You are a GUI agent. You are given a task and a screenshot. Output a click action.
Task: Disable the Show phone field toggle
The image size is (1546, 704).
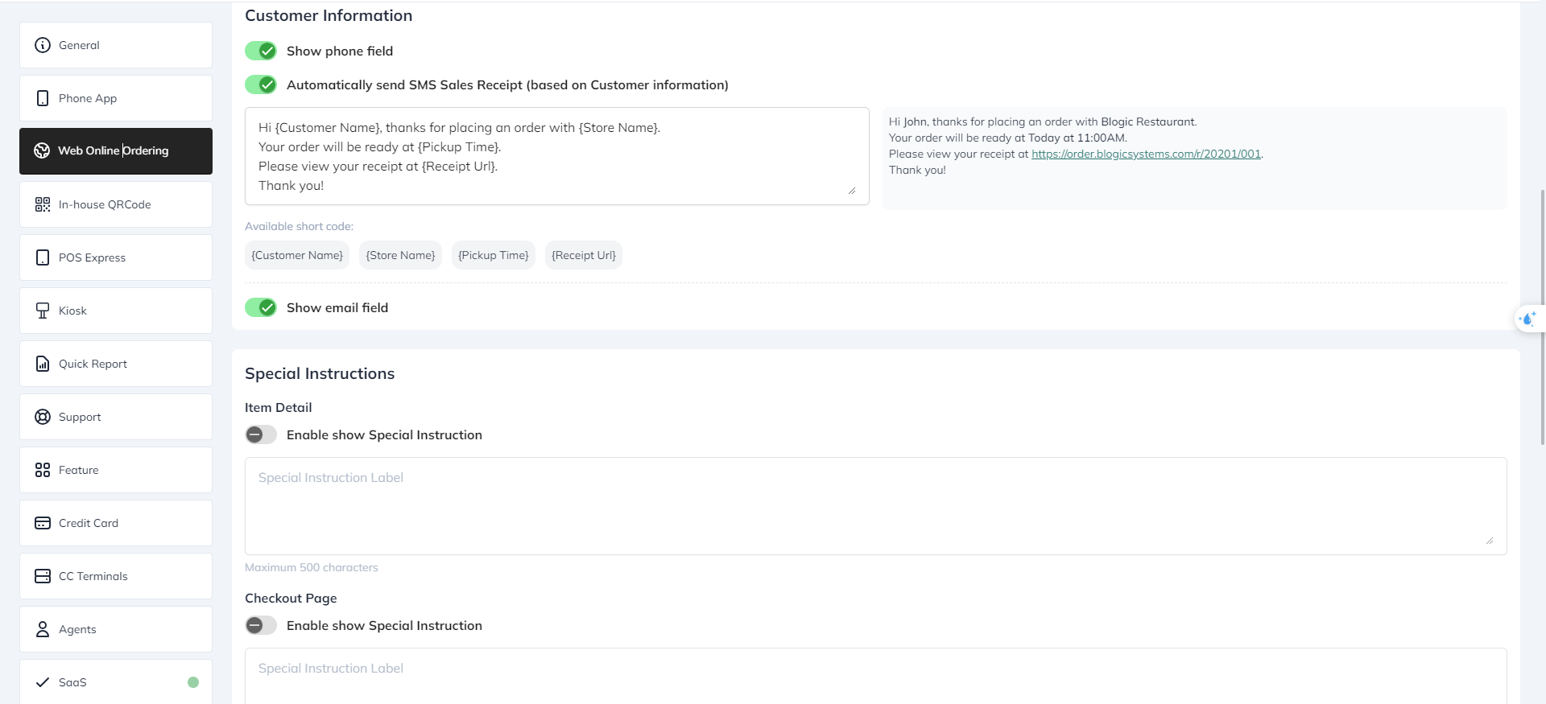pyautogui.click(x=261, y=51)
